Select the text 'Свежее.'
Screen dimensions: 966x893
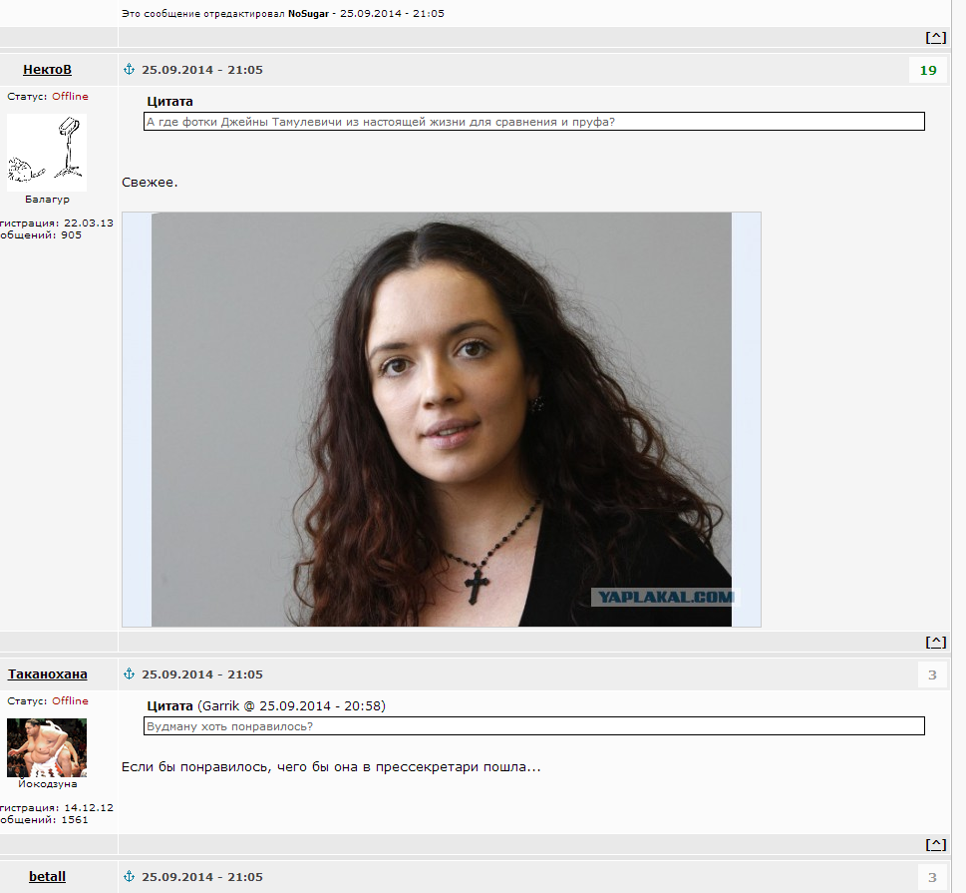point(150,182)
